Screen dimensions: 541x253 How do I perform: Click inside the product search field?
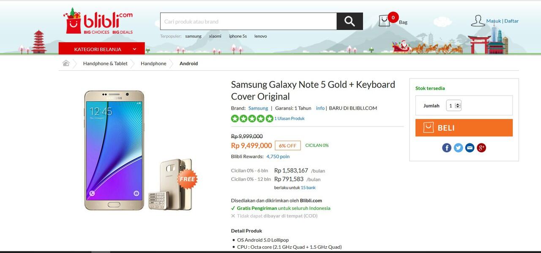[245, 21]
